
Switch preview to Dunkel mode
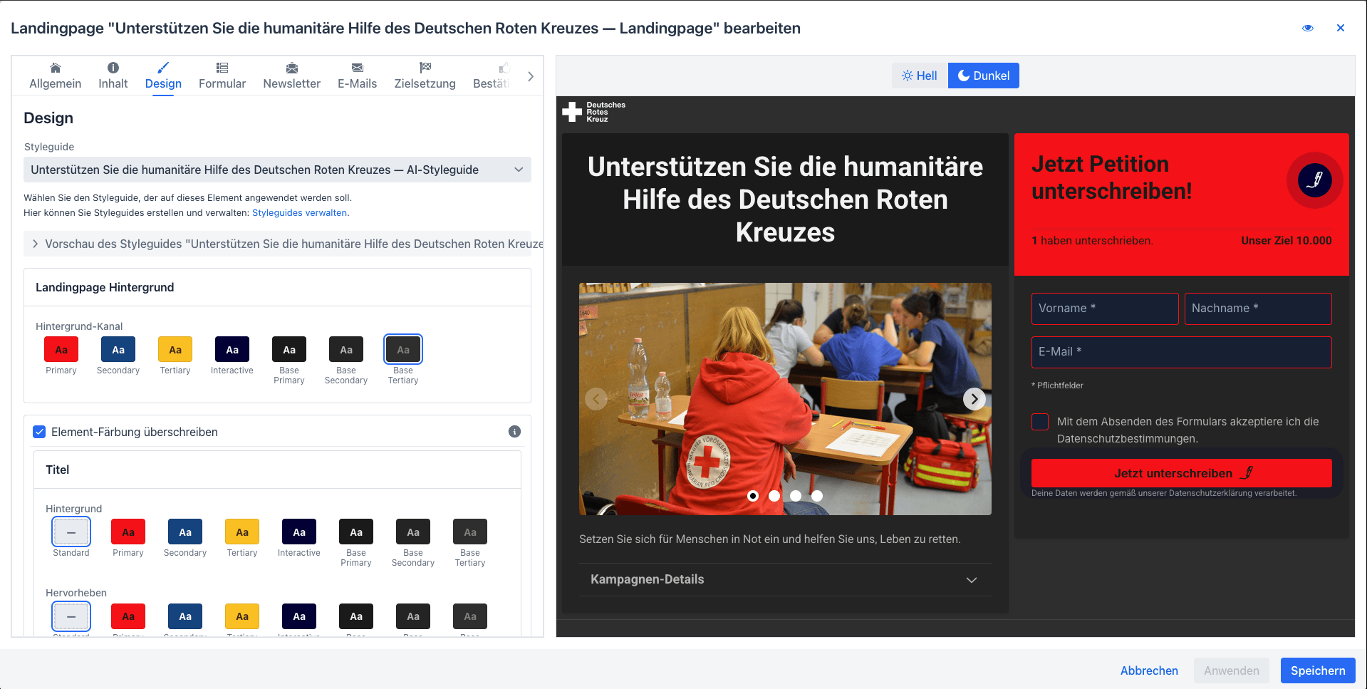(x=984, y=76)
